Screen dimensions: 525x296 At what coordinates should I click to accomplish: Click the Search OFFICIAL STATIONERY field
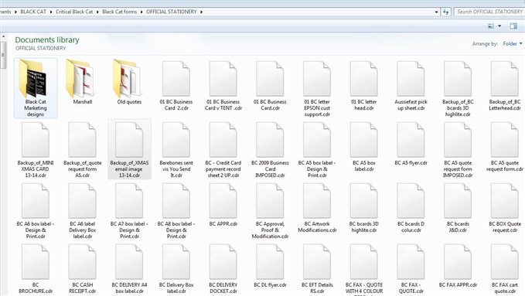pos(489,12)
